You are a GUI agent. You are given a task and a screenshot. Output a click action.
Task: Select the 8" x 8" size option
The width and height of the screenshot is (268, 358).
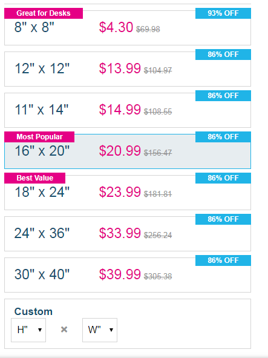point(128,28)
